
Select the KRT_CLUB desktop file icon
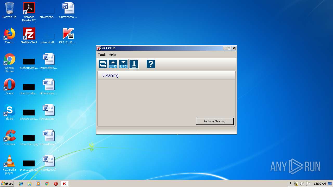[68, 36]
